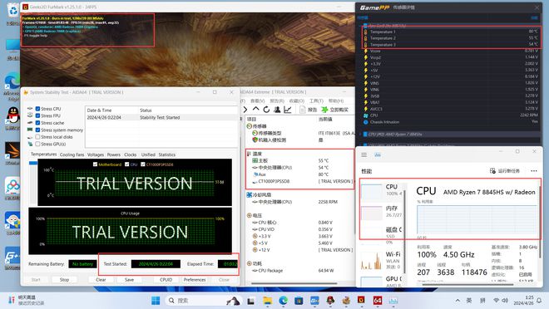The image size is (549, 309).
Task: Expand the CPU AMD Ryzen 7 8845HS section in GamePP
Action: (361, 135)
